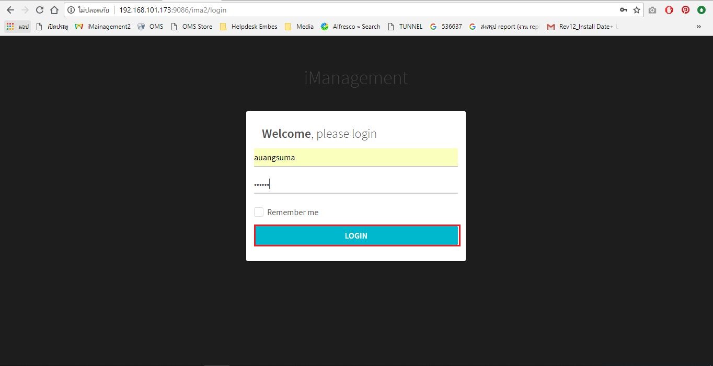
Task: Click the green up-arrow extension icon
Action: point(701,10)
